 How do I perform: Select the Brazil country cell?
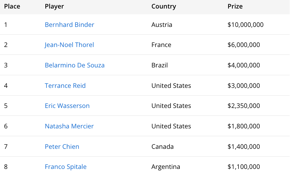pyautogui.click(x=160, y=65)
